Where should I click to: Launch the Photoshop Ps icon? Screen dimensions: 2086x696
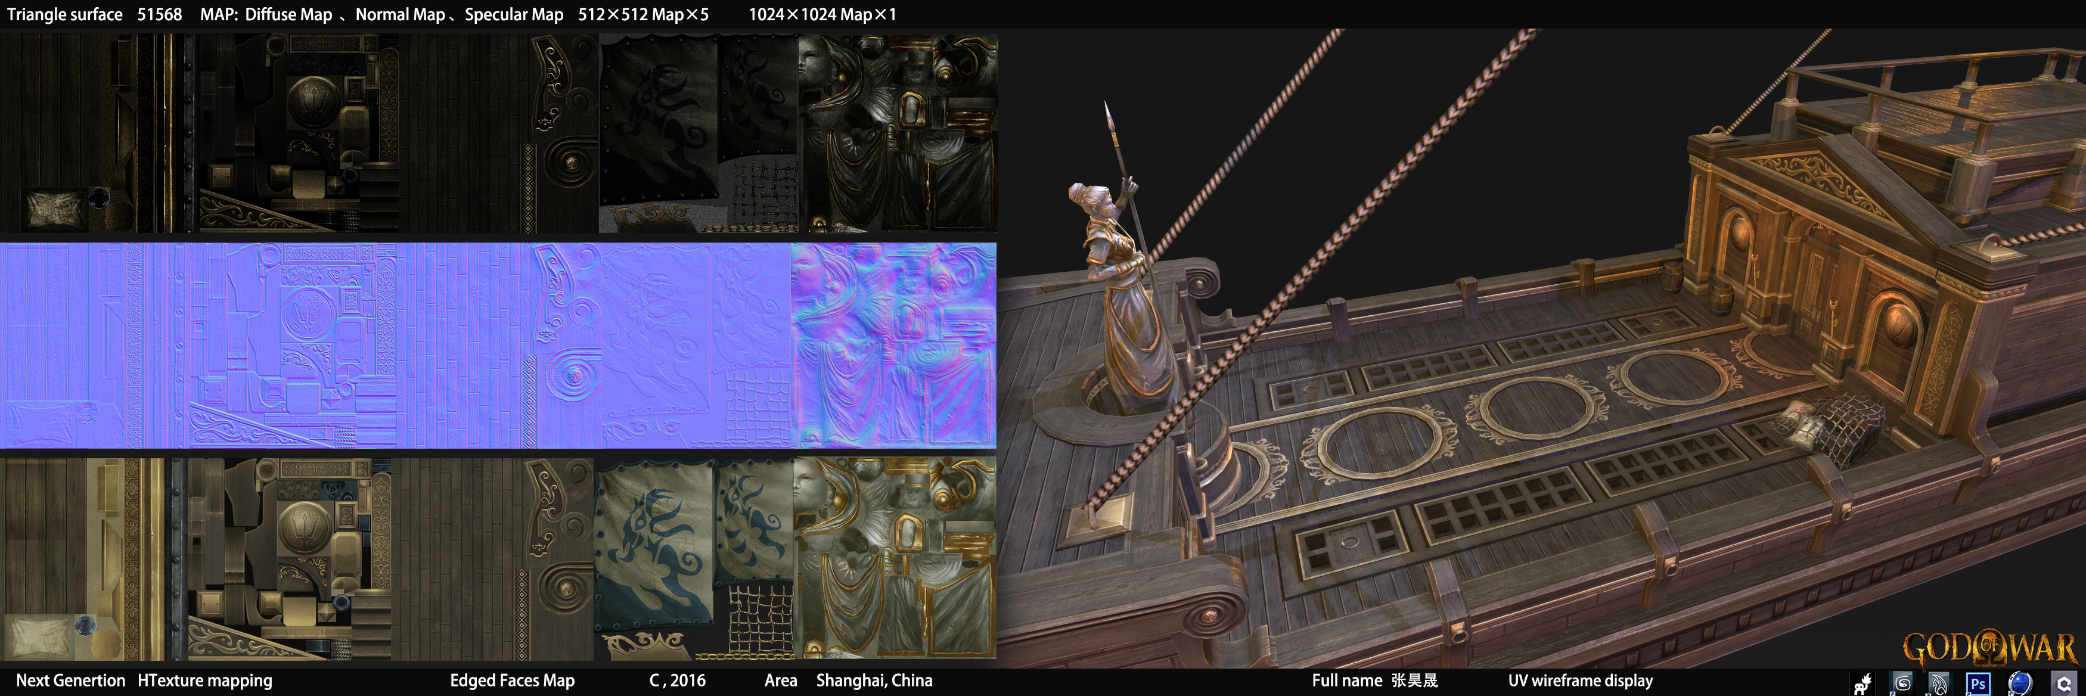[1978, 684]
